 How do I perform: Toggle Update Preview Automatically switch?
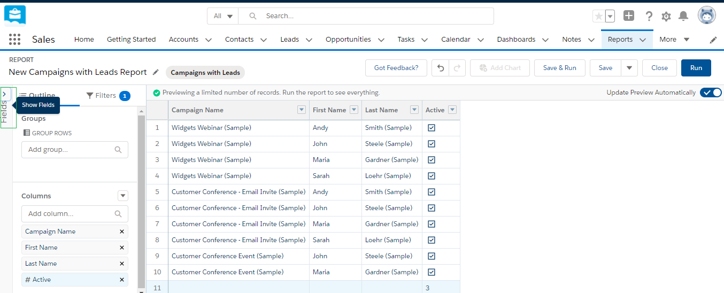point(711,92)
